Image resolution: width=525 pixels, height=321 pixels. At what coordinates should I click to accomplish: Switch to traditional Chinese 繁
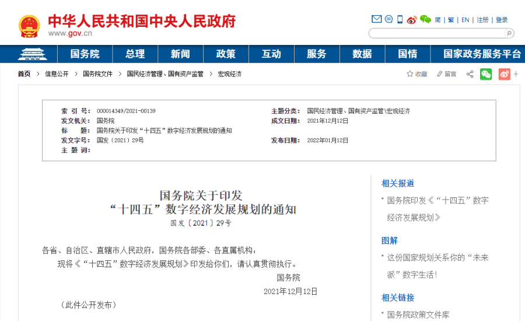tap(451, 20)
